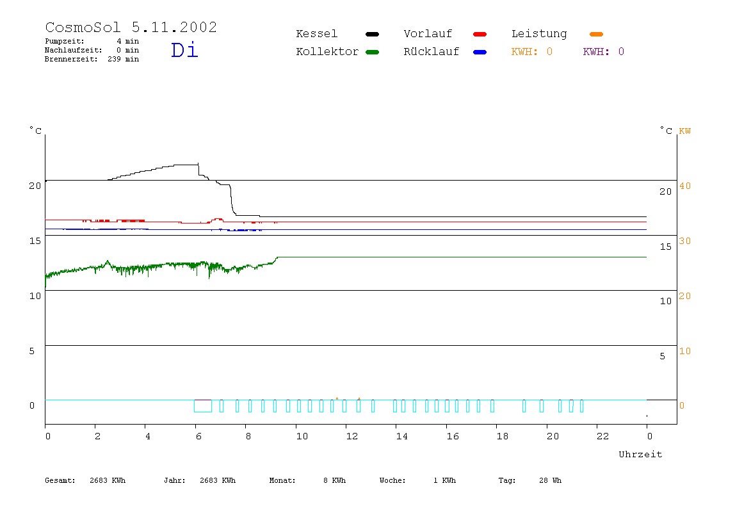
Task: Click the 'Gesamt:' total label
Action: click(x=60, y=480)
